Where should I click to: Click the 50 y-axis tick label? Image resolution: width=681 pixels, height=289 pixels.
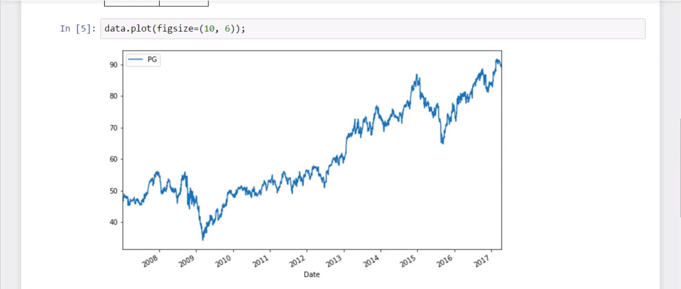click(113, 191)
